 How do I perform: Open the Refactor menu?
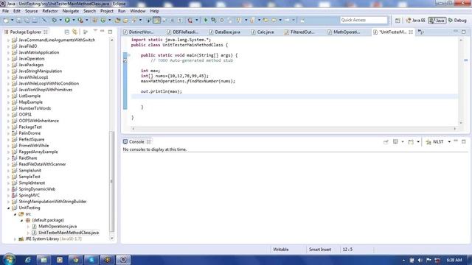(50, 11)
